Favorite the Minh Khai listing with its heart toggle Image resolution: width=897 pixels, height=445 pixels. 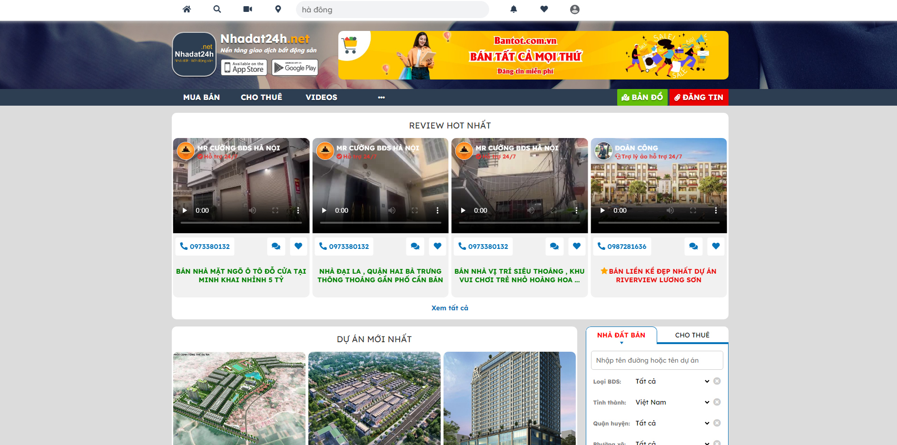point(298,246)
